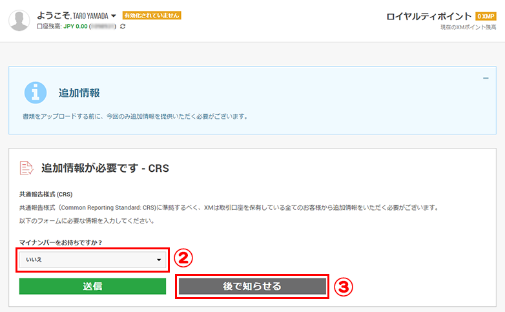This screenshot has height=312, width=505.
Task: Click the 有効化されていません status badge
Action: click(152, 16)
